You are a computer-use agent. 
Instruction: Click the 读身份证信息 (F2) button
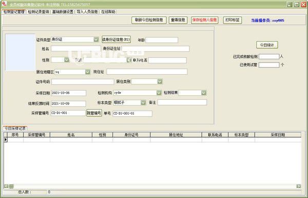coord(117,39)
